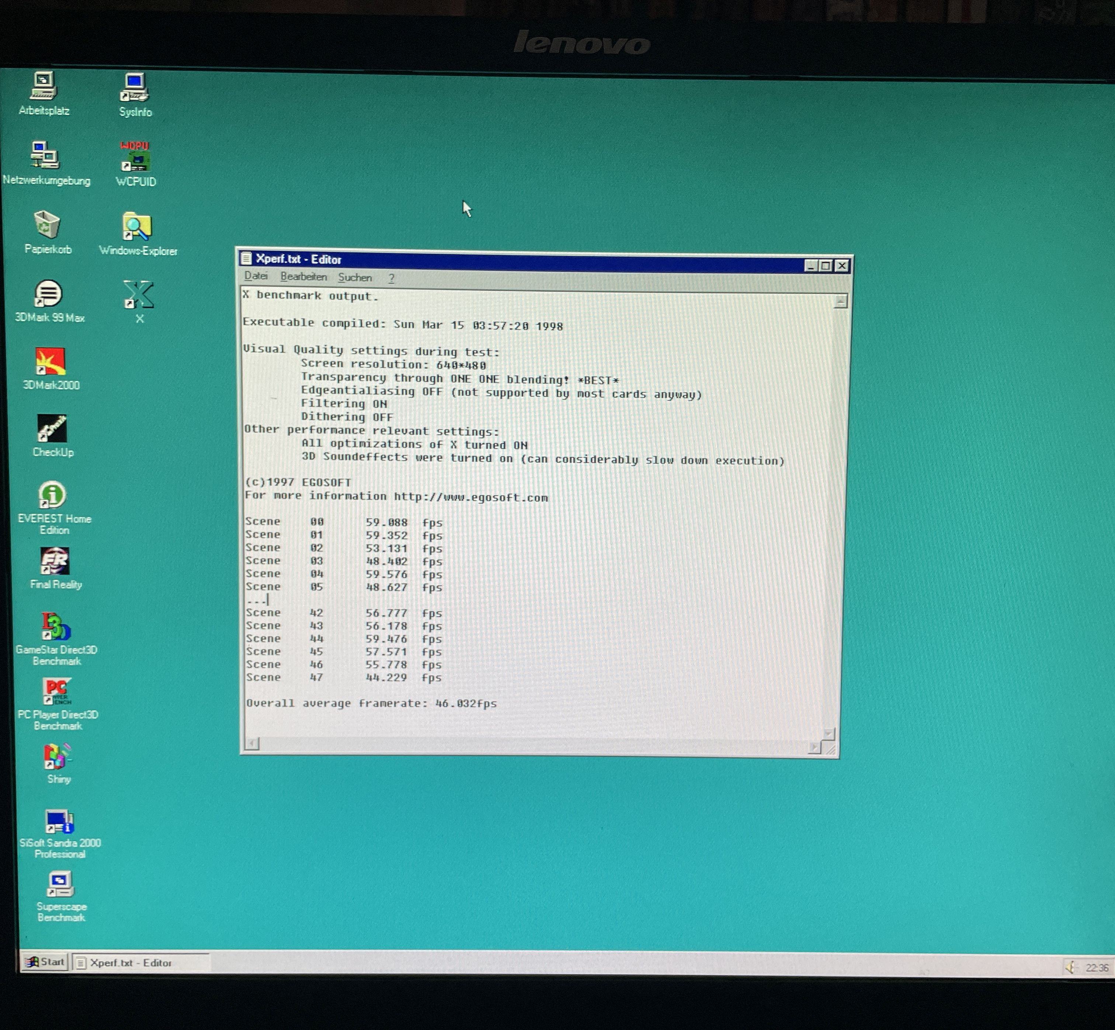Click the Scene 42 56.777 fps row
The width and height of the screenshot is (1115, 1030).
[x=344, y=613]
